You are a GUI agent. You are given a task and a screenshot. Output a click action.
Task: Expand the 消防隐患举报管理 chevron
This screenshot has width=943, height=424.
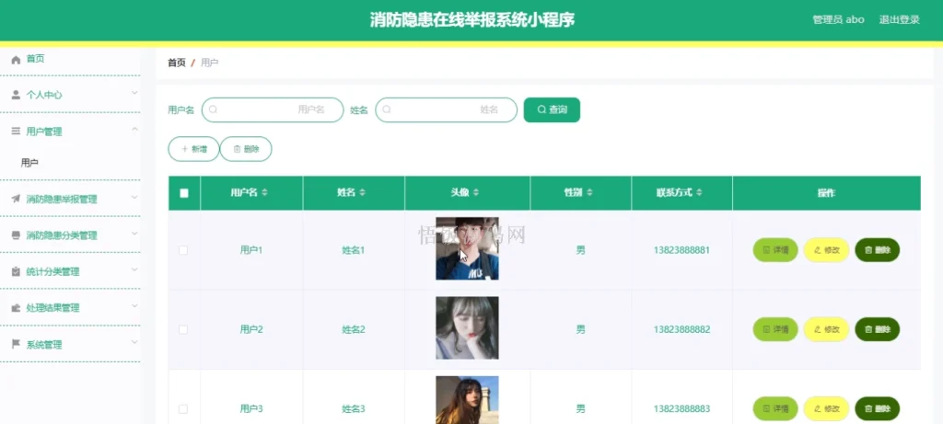pyautogui.click(x=134, y=197)
